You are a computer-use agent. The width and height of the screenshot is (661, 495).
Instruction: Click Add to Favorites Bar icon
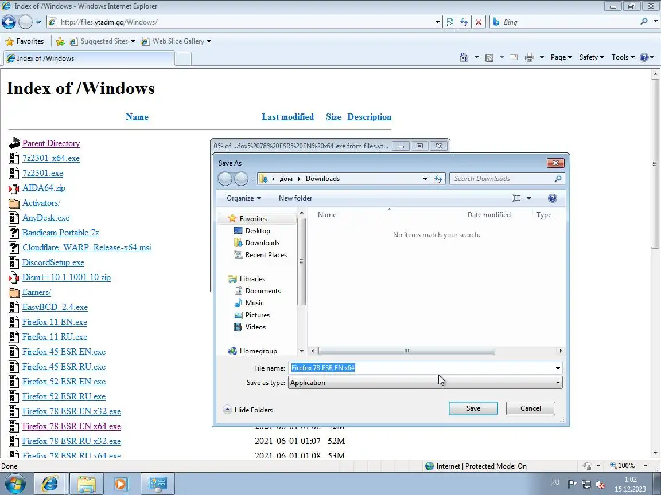coord(60,41)
